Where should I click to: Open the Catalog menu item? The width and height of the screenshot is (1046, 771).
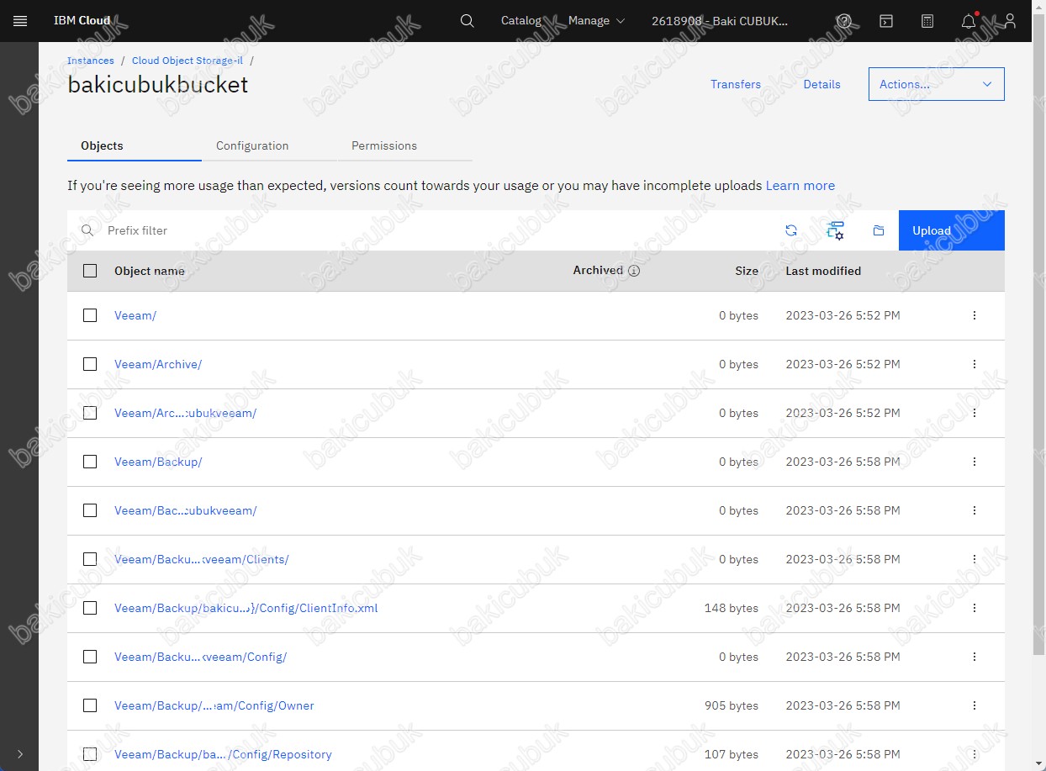pyautogui.click(x=521, y=21)
